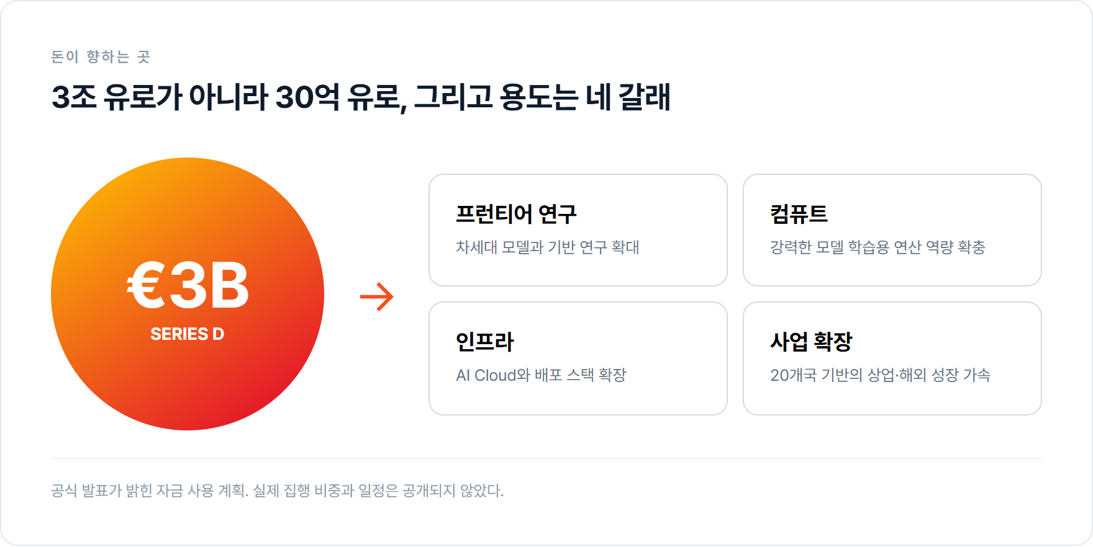This screenshot has height=547, width=1093.
Task: Select text AI Cloud와 배포 스택 확장
Action: click(541, 375)
